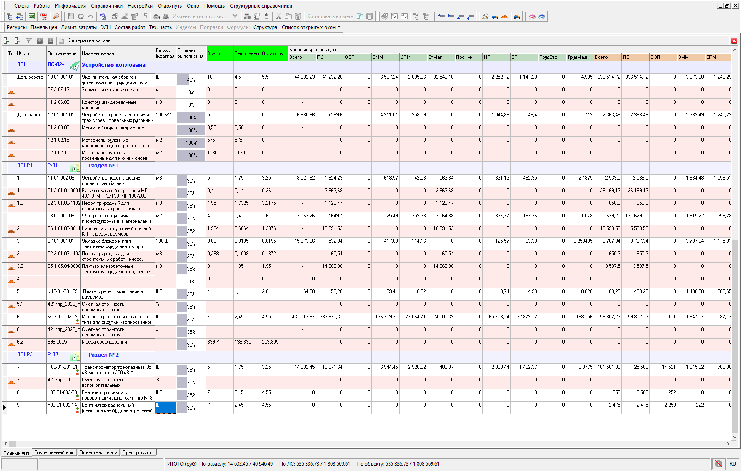This screenshot has height=471, width=741.
Task: Click green Выполнено column header
Action: (x=247, y=53)
